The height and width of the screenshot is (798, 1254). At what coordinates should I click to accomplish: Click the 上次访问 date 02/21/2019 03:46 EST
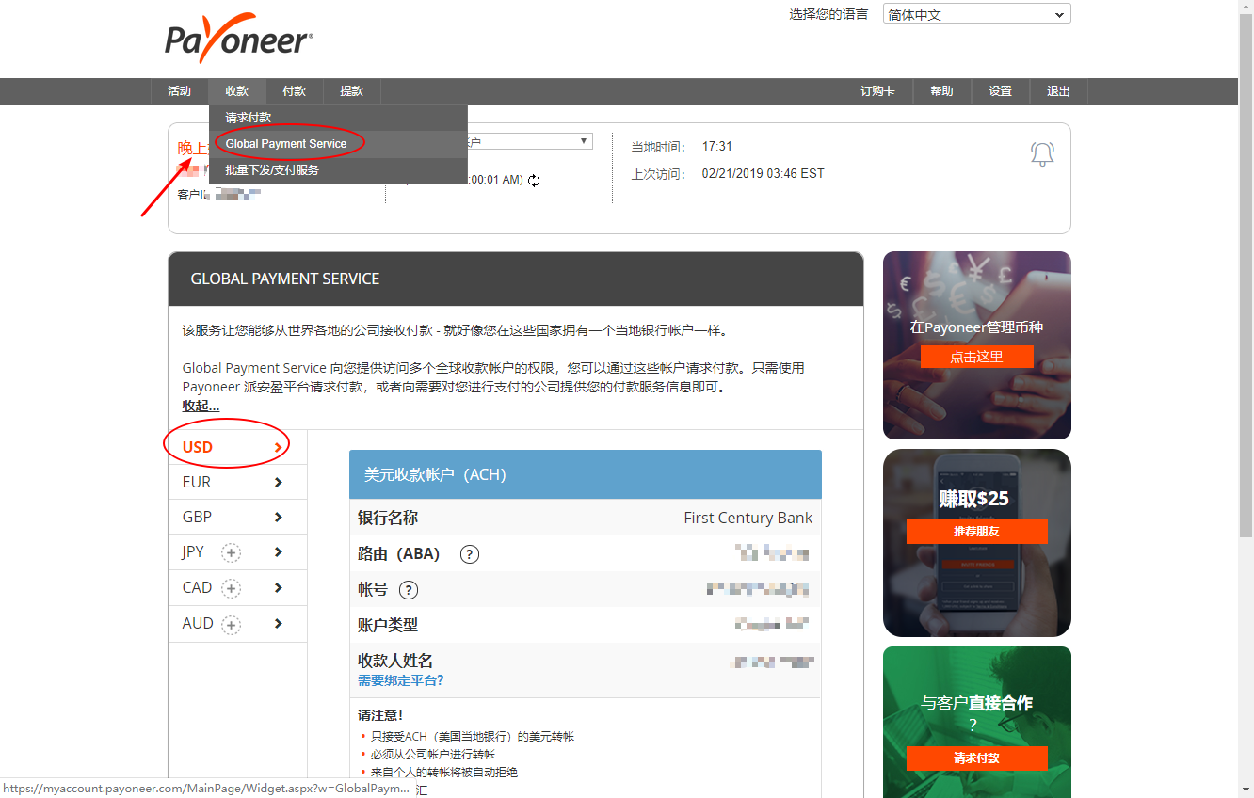click(764, 174)
